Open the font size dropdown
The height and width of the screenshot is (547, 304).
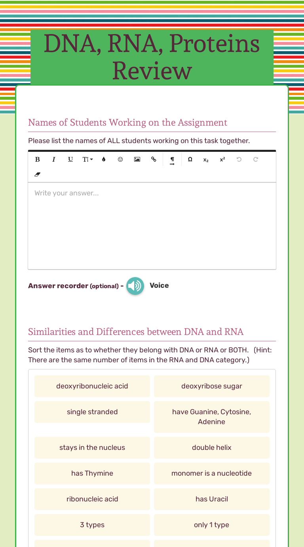87,159
